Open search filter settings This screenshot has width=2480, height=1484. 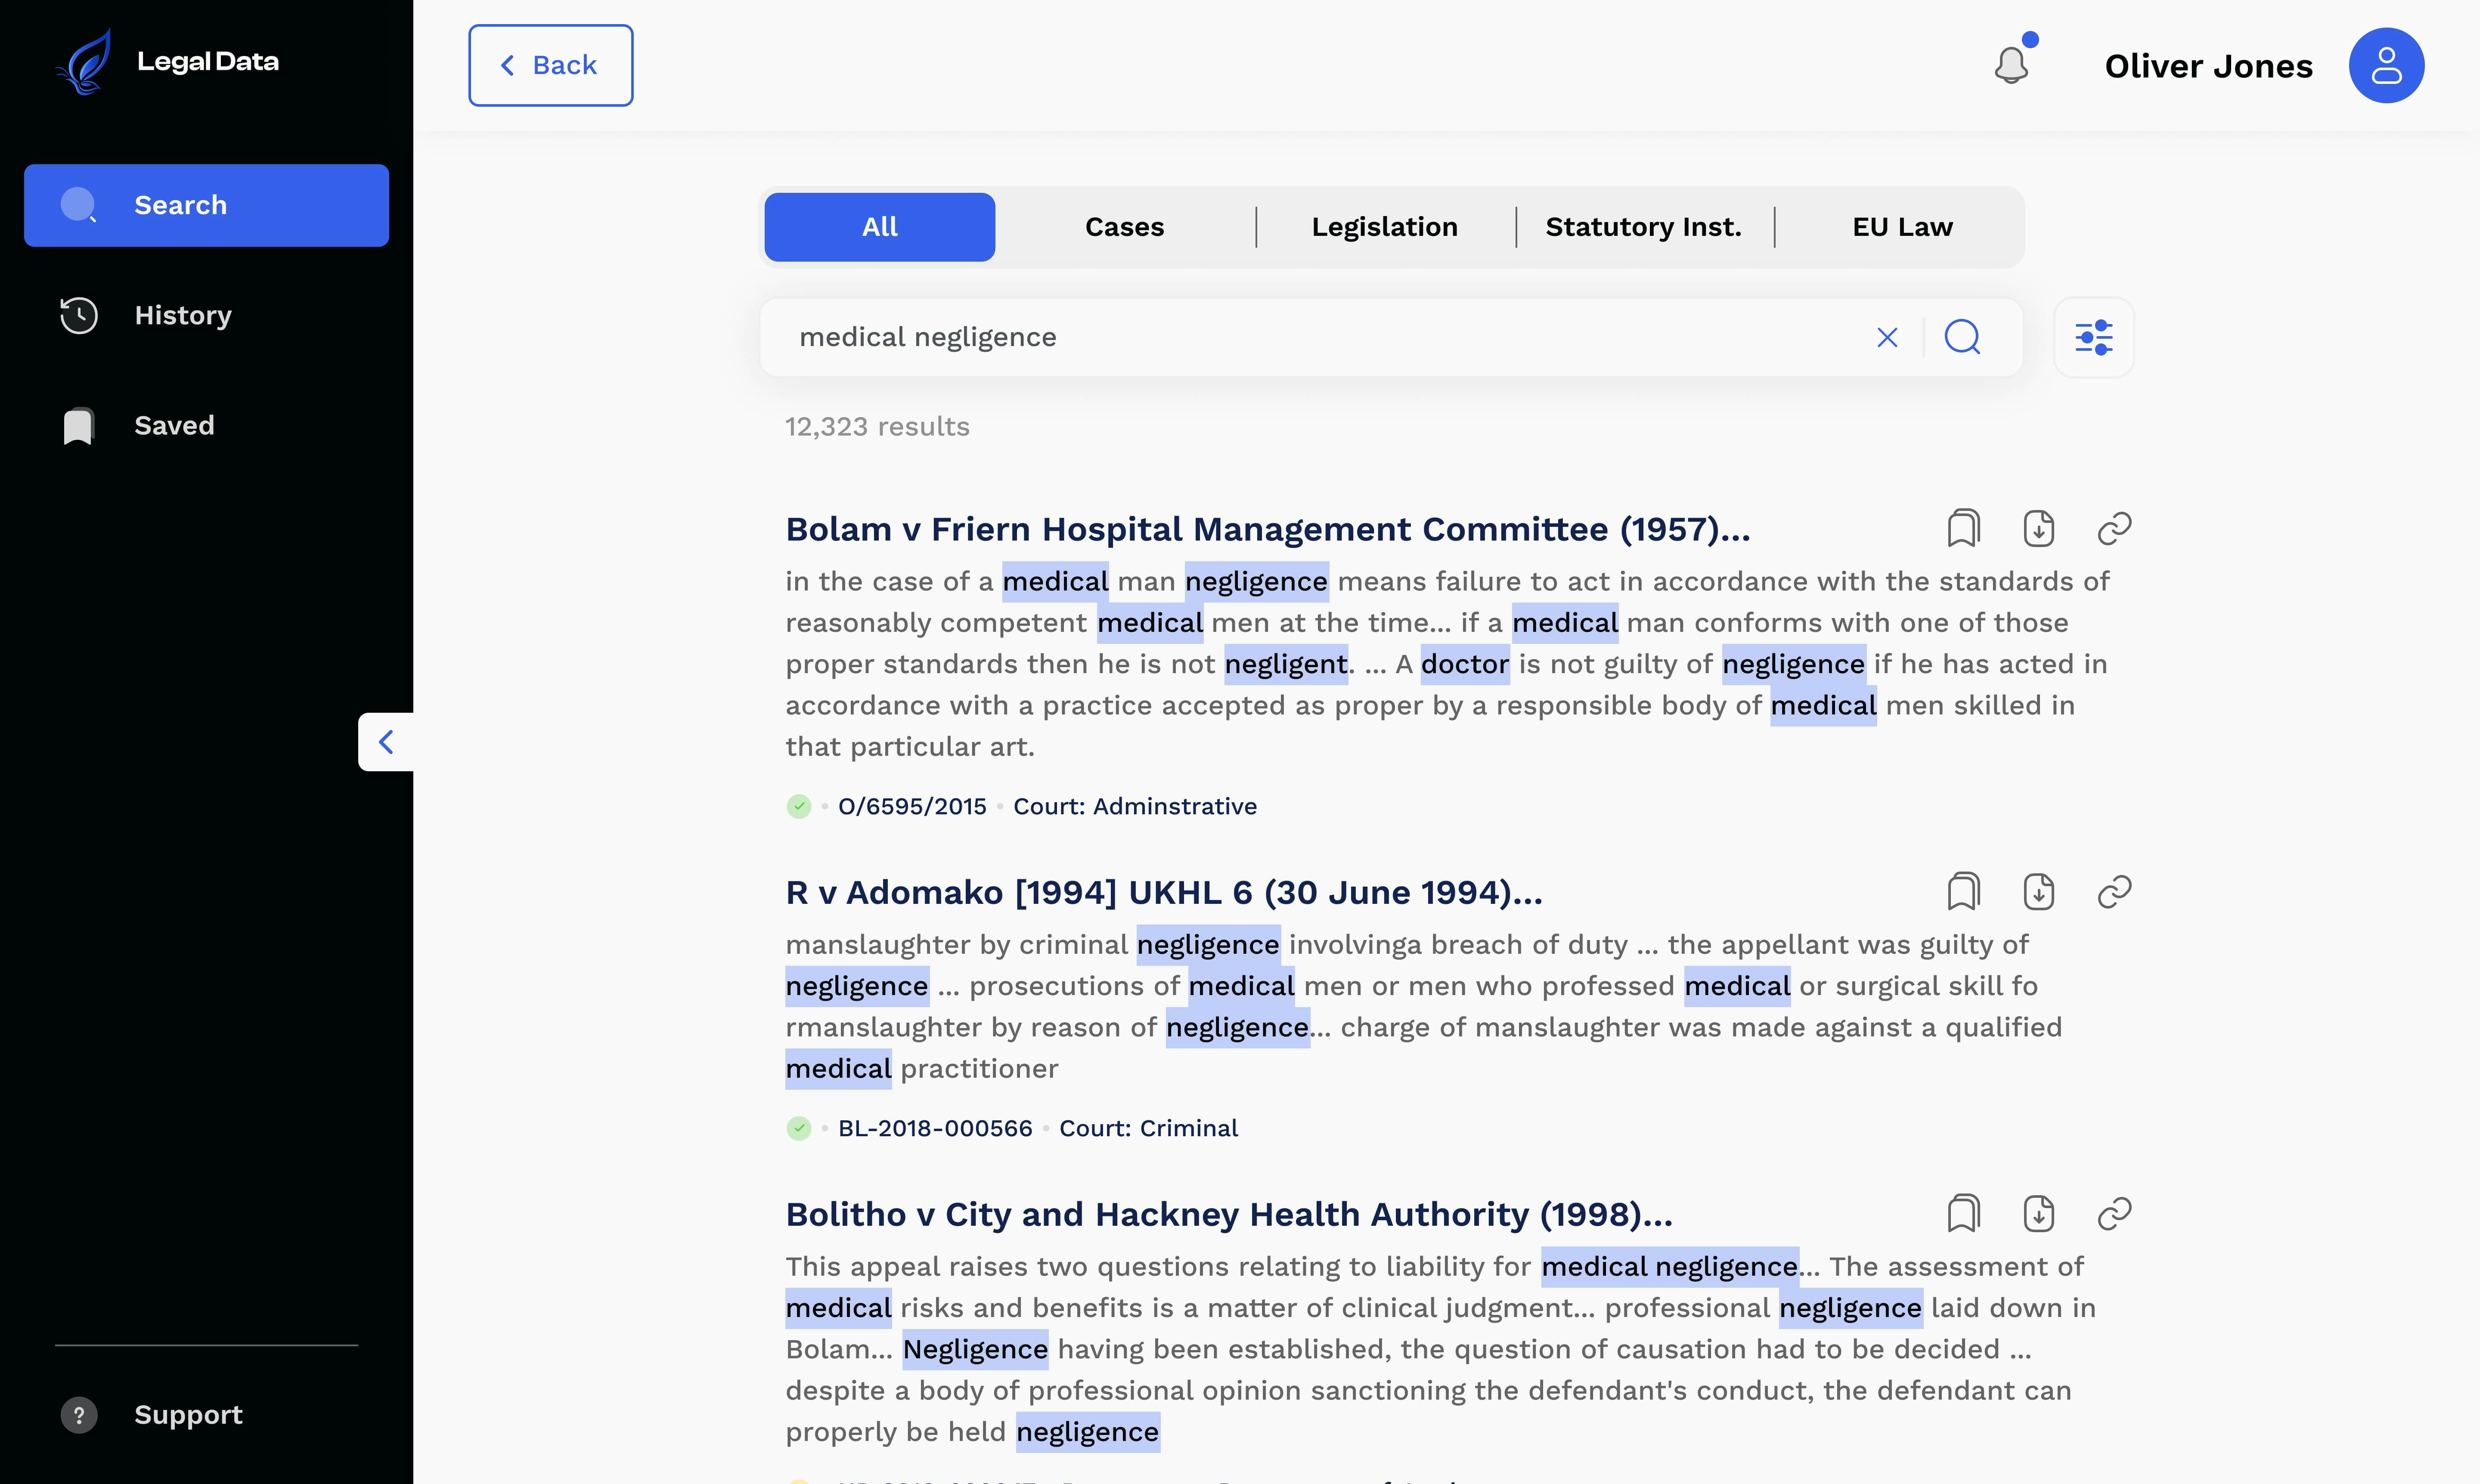[2093, 337]
